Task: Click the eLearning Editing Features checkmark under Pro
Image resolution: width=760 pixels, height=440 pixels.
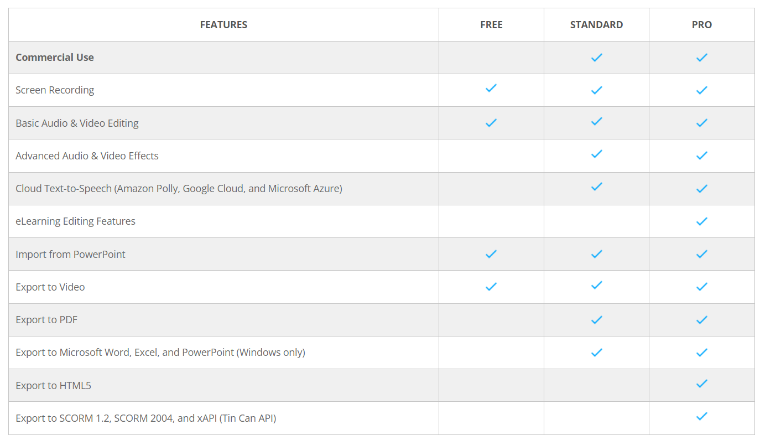Action: point(701,221)
